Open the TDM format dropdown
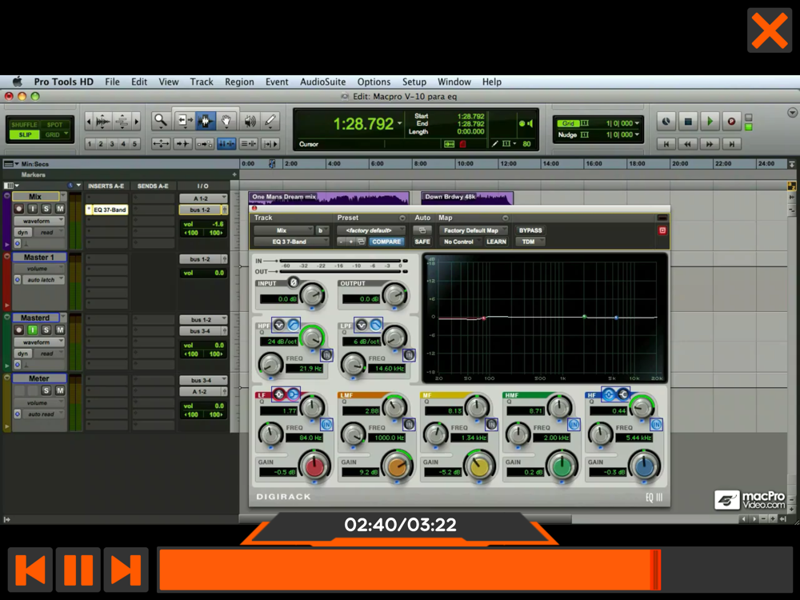 (530, 242)
